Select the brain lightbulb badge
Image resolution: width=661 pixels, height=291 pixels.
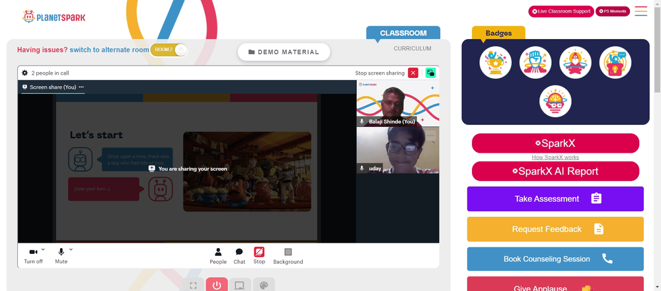(x=555, y=101)
